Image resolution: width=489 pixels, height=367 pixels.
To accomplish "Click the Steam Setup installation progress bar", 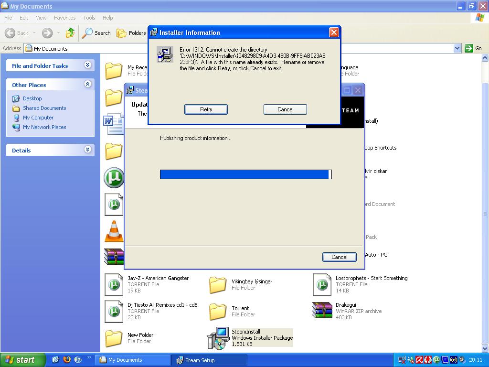I will [246, 174].
